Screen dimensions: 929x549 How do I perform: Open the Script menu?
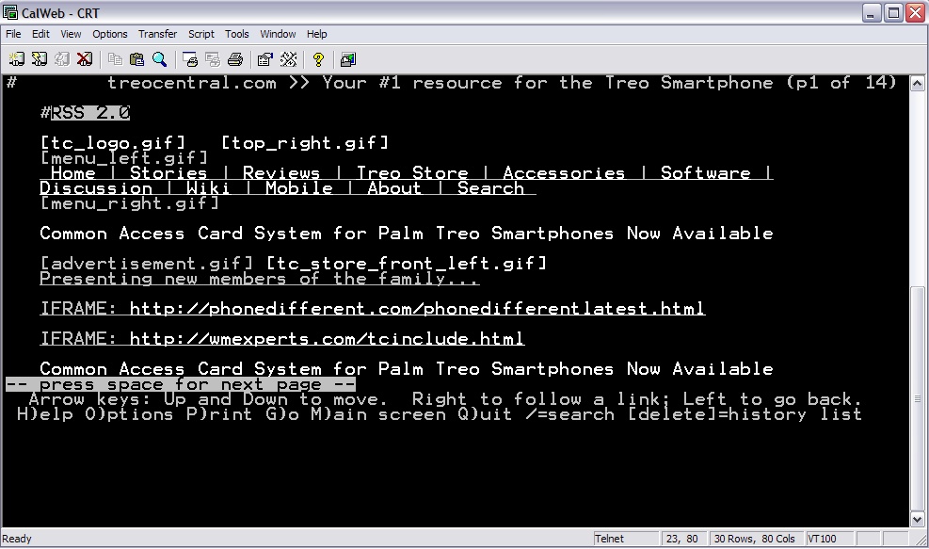coord(200,34)
